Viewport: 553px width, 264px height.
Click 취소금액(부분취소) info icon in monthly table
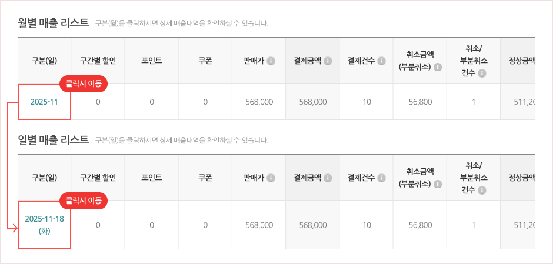[438, 67]
